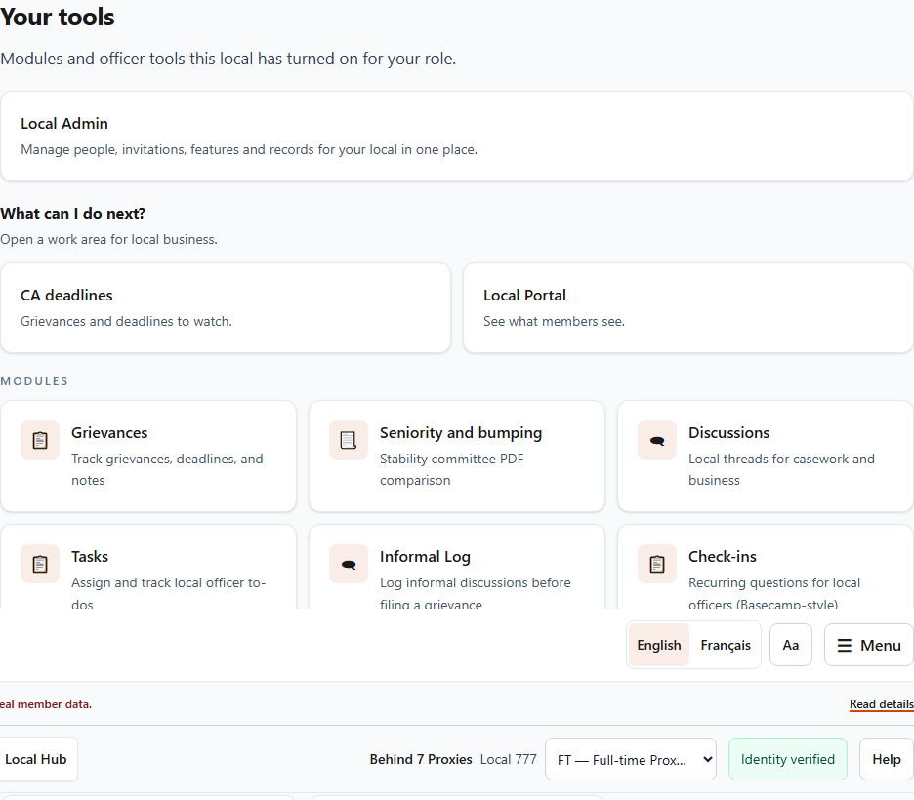The width and height of the screenshot is (914, 800).
Task: Open the Local Admin card
Action: [456, 137]
